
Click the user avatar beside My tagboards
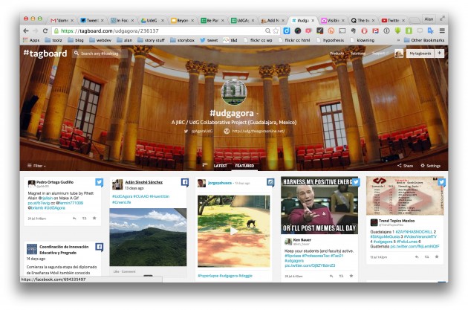click(399, 54)
